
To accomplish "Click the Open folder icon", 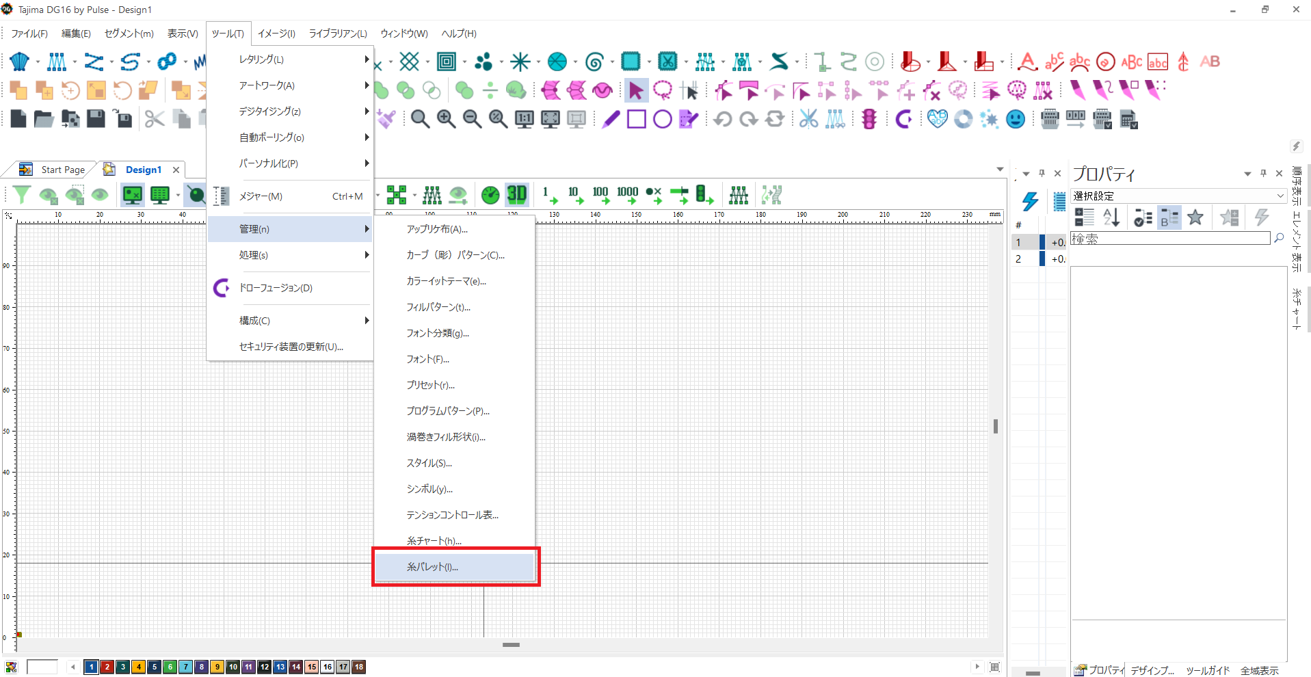I will 44,119.
